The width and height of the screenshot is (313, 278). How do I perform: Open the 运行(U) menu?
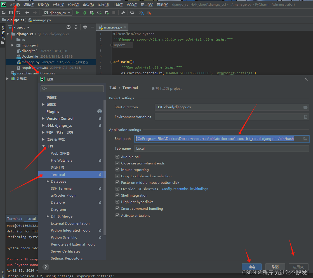103,4
